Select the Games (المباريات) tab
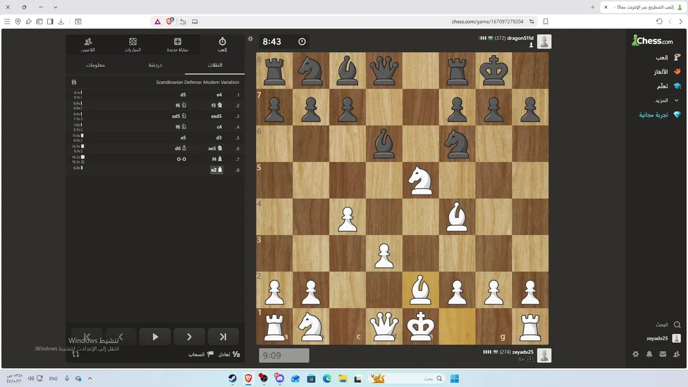The image size is (688, 387). pyautogui.click(x=133, y=45)
